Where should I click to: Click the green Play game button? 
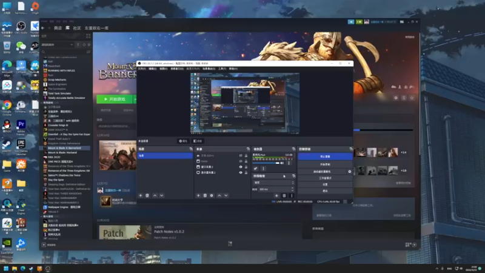[x=115, y=99]
